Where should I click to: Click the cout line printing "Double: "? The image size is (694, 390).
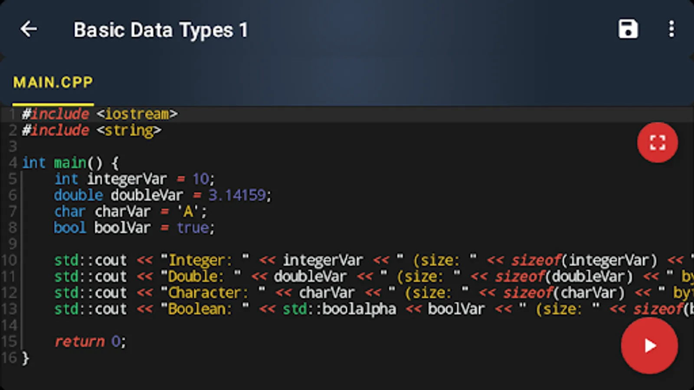click(x=374, y=276)
